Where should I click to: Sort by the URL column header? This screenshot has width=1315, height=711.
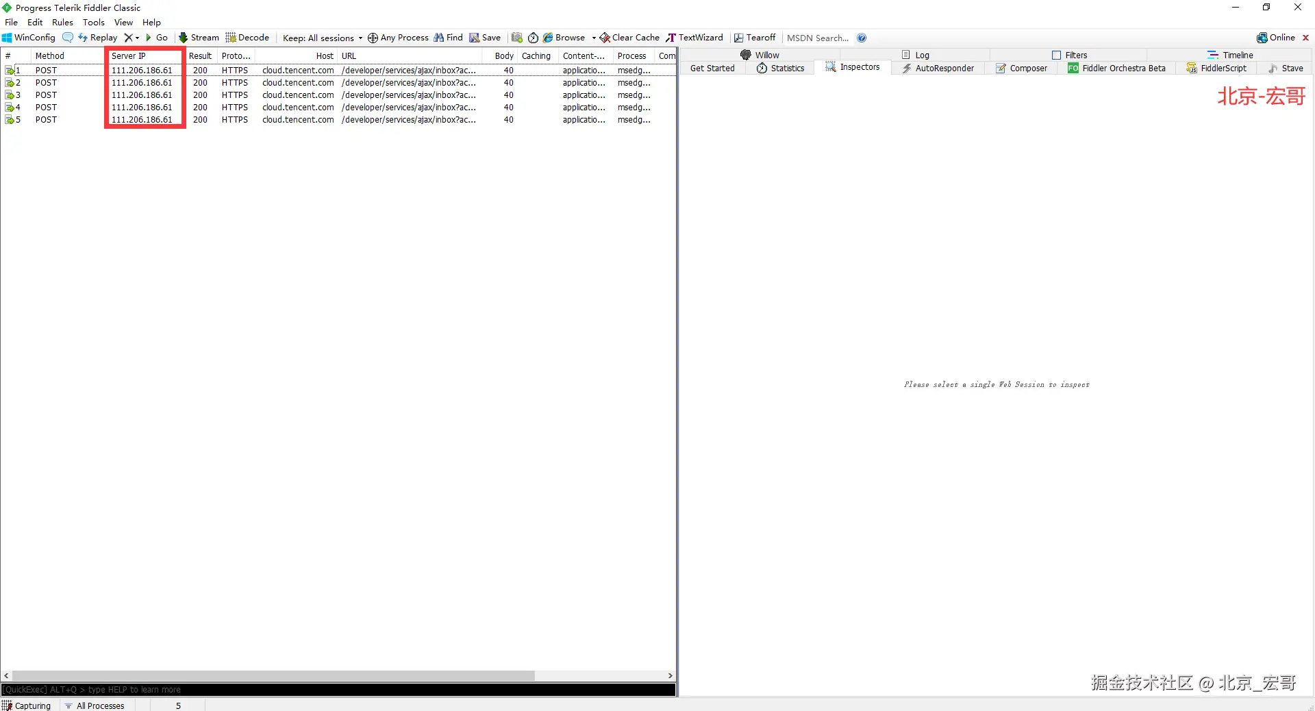[x=410, y=55]
